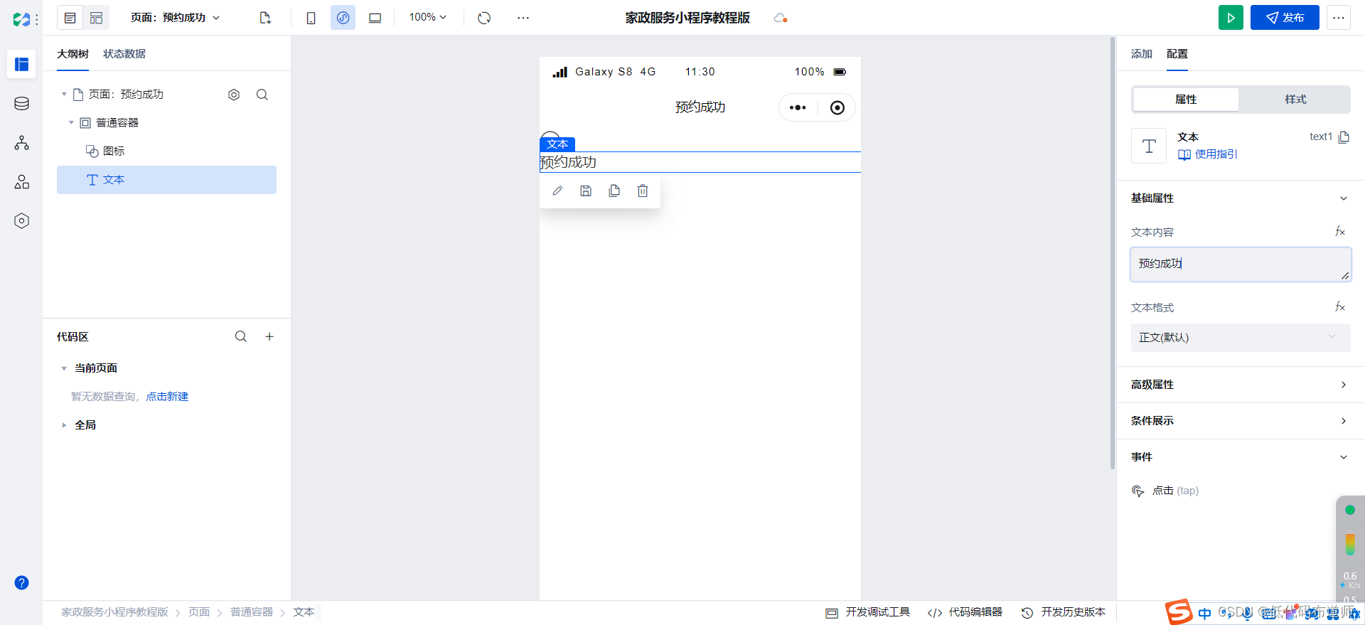The height and width of the screenshot is (625, 1365).
Task: Collapse the 当前页面 section
Action: coord(64,368)
